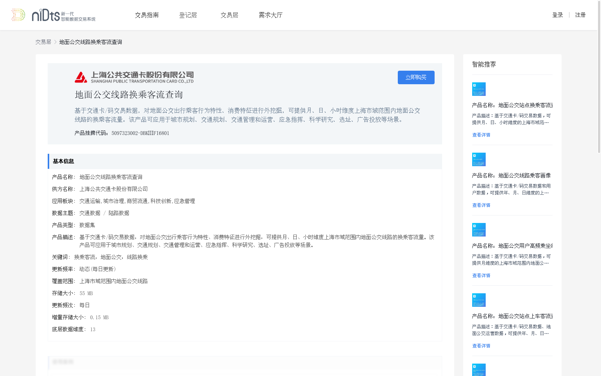
Task: Click the page title 地面公交线路换乘客流查询 heading
Action: point(129,95)
